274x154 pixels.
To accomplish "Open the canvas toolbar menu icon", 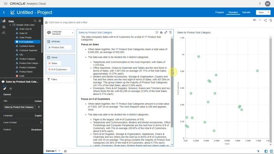I will pyautogui.click(x=271, y=21).
